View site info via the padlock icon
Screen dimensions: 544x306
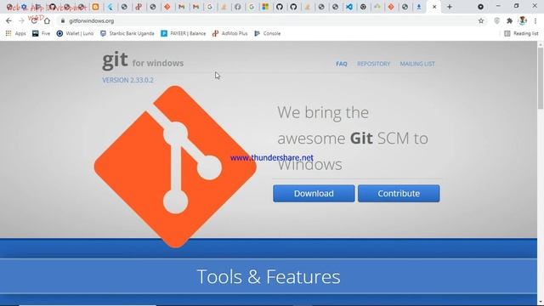(63, 20)
